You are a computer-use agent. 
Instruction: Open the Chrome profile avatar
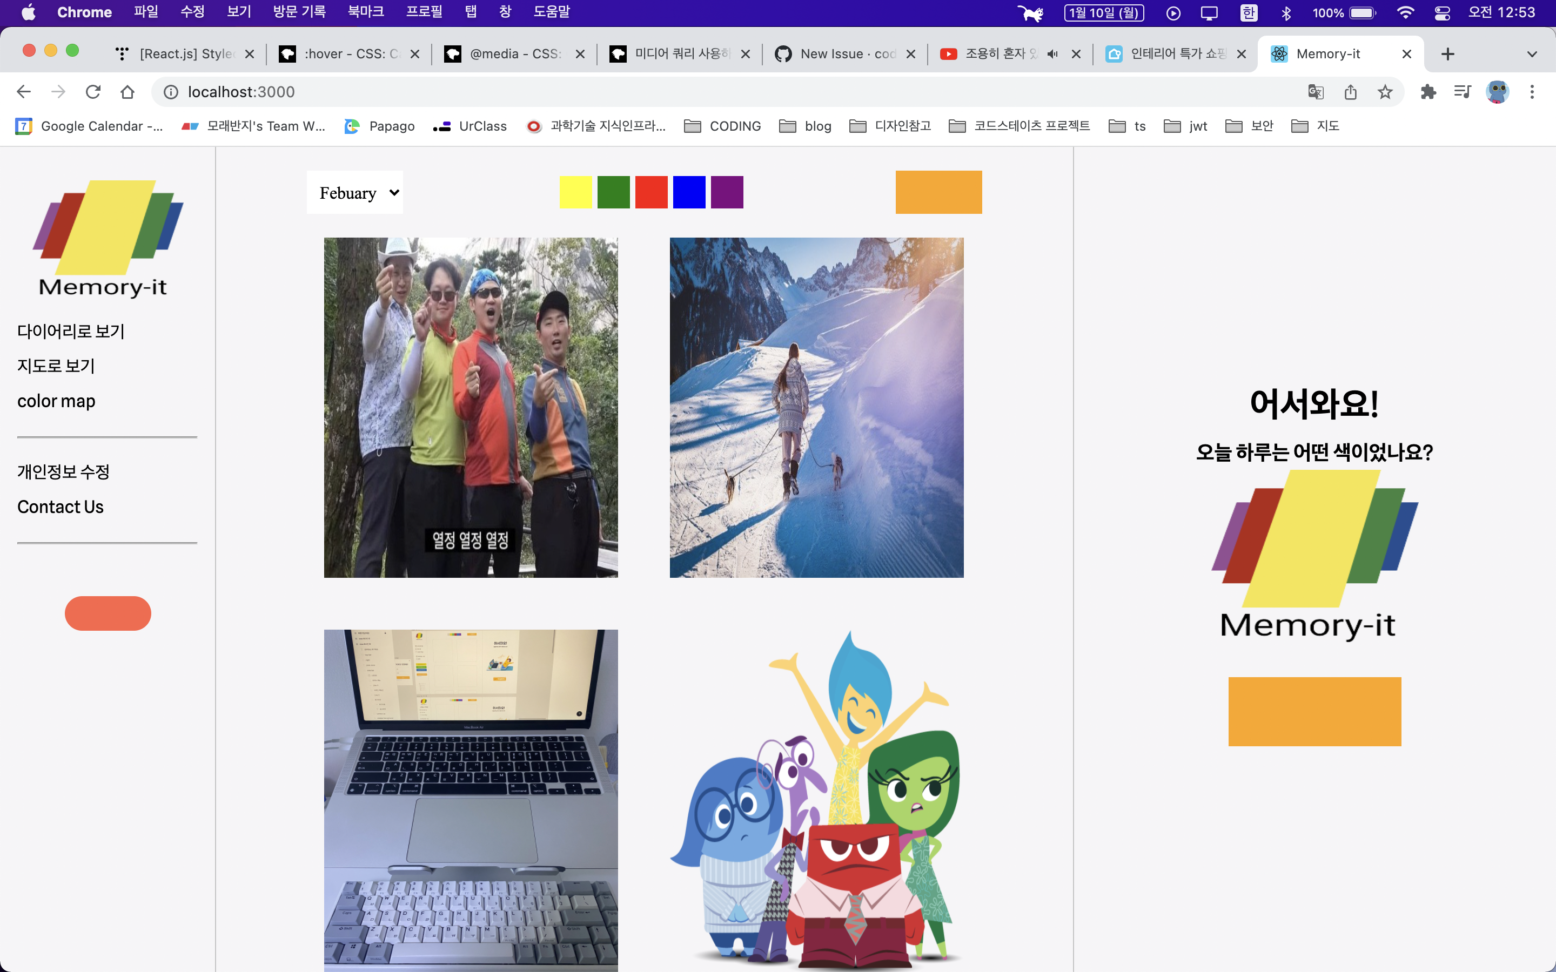click(x=1498, y=92)
